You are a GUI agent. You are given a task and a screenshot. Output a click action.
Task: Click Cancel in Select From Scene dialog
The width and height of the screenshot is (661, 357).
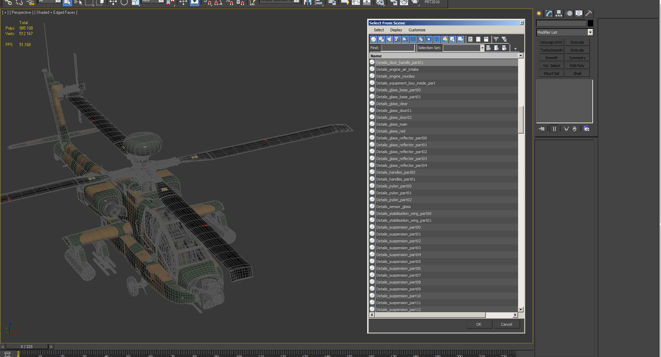[506, 324]
